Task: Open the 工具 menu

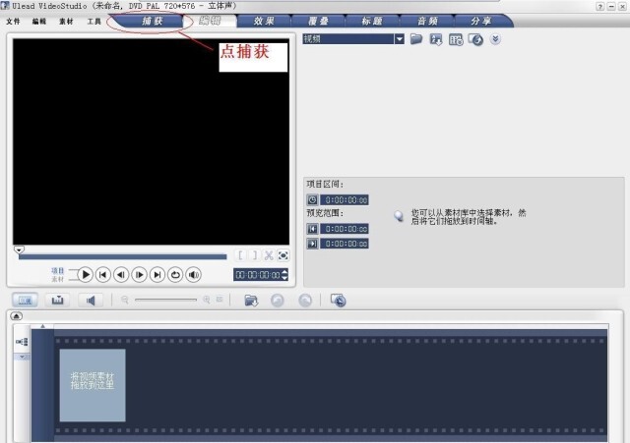Action: (x=94, y=22)
